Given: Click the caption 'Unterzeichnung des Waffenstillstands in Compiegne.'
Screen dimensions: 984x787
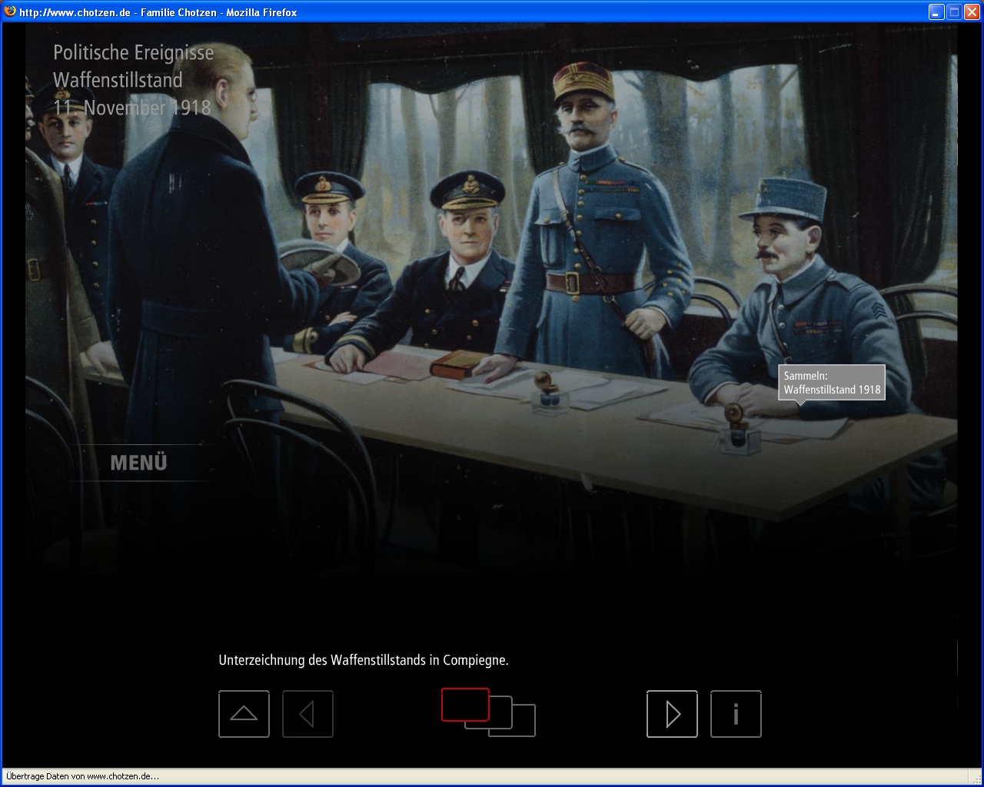Looking at the screenshot, I should (x=364, y=660).
